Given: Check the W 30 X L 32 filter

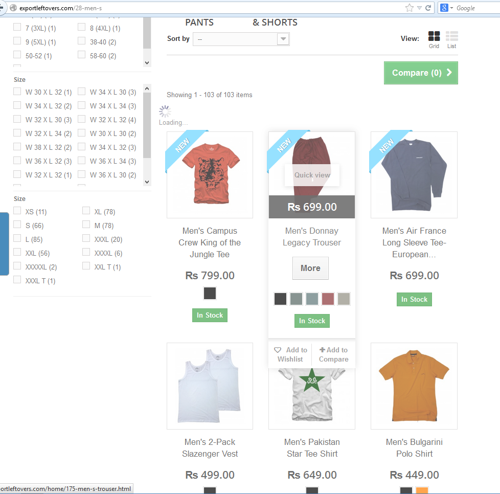Looking at the screenshot, I should click(17, 92).
